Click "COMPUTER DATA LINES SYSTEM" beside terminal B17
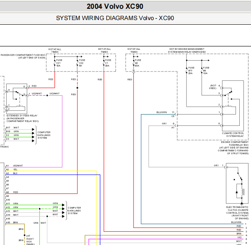The width and height of the screenshot is (251, 245). click(44, 135)
